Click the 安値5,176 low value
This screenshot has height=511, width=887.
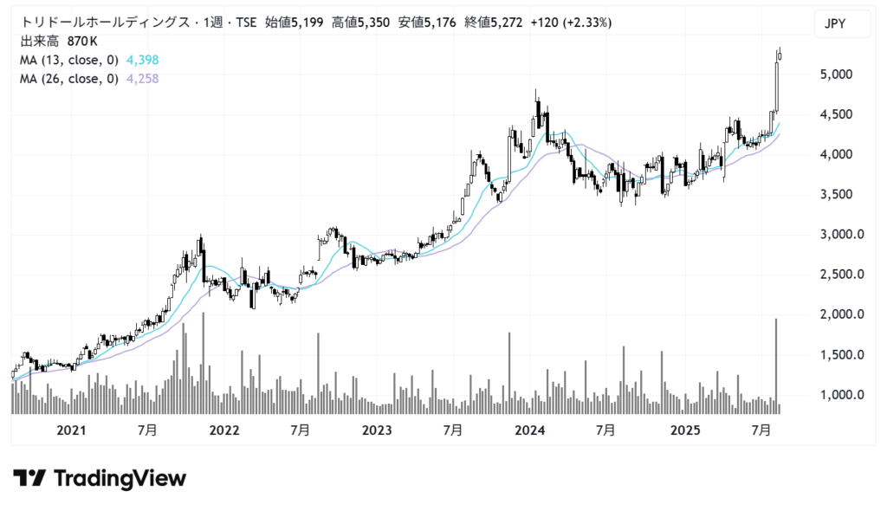point(427,23)
